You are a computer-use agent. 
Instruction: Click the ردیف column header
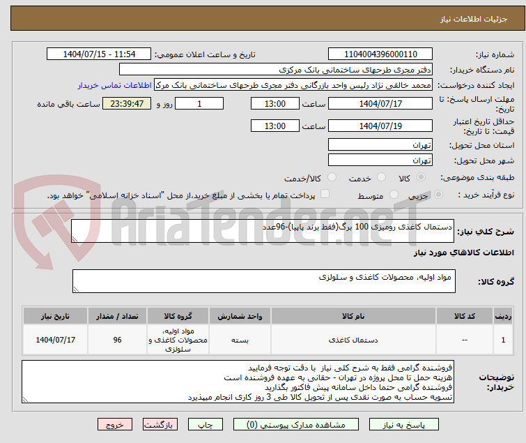coord(503,316)
